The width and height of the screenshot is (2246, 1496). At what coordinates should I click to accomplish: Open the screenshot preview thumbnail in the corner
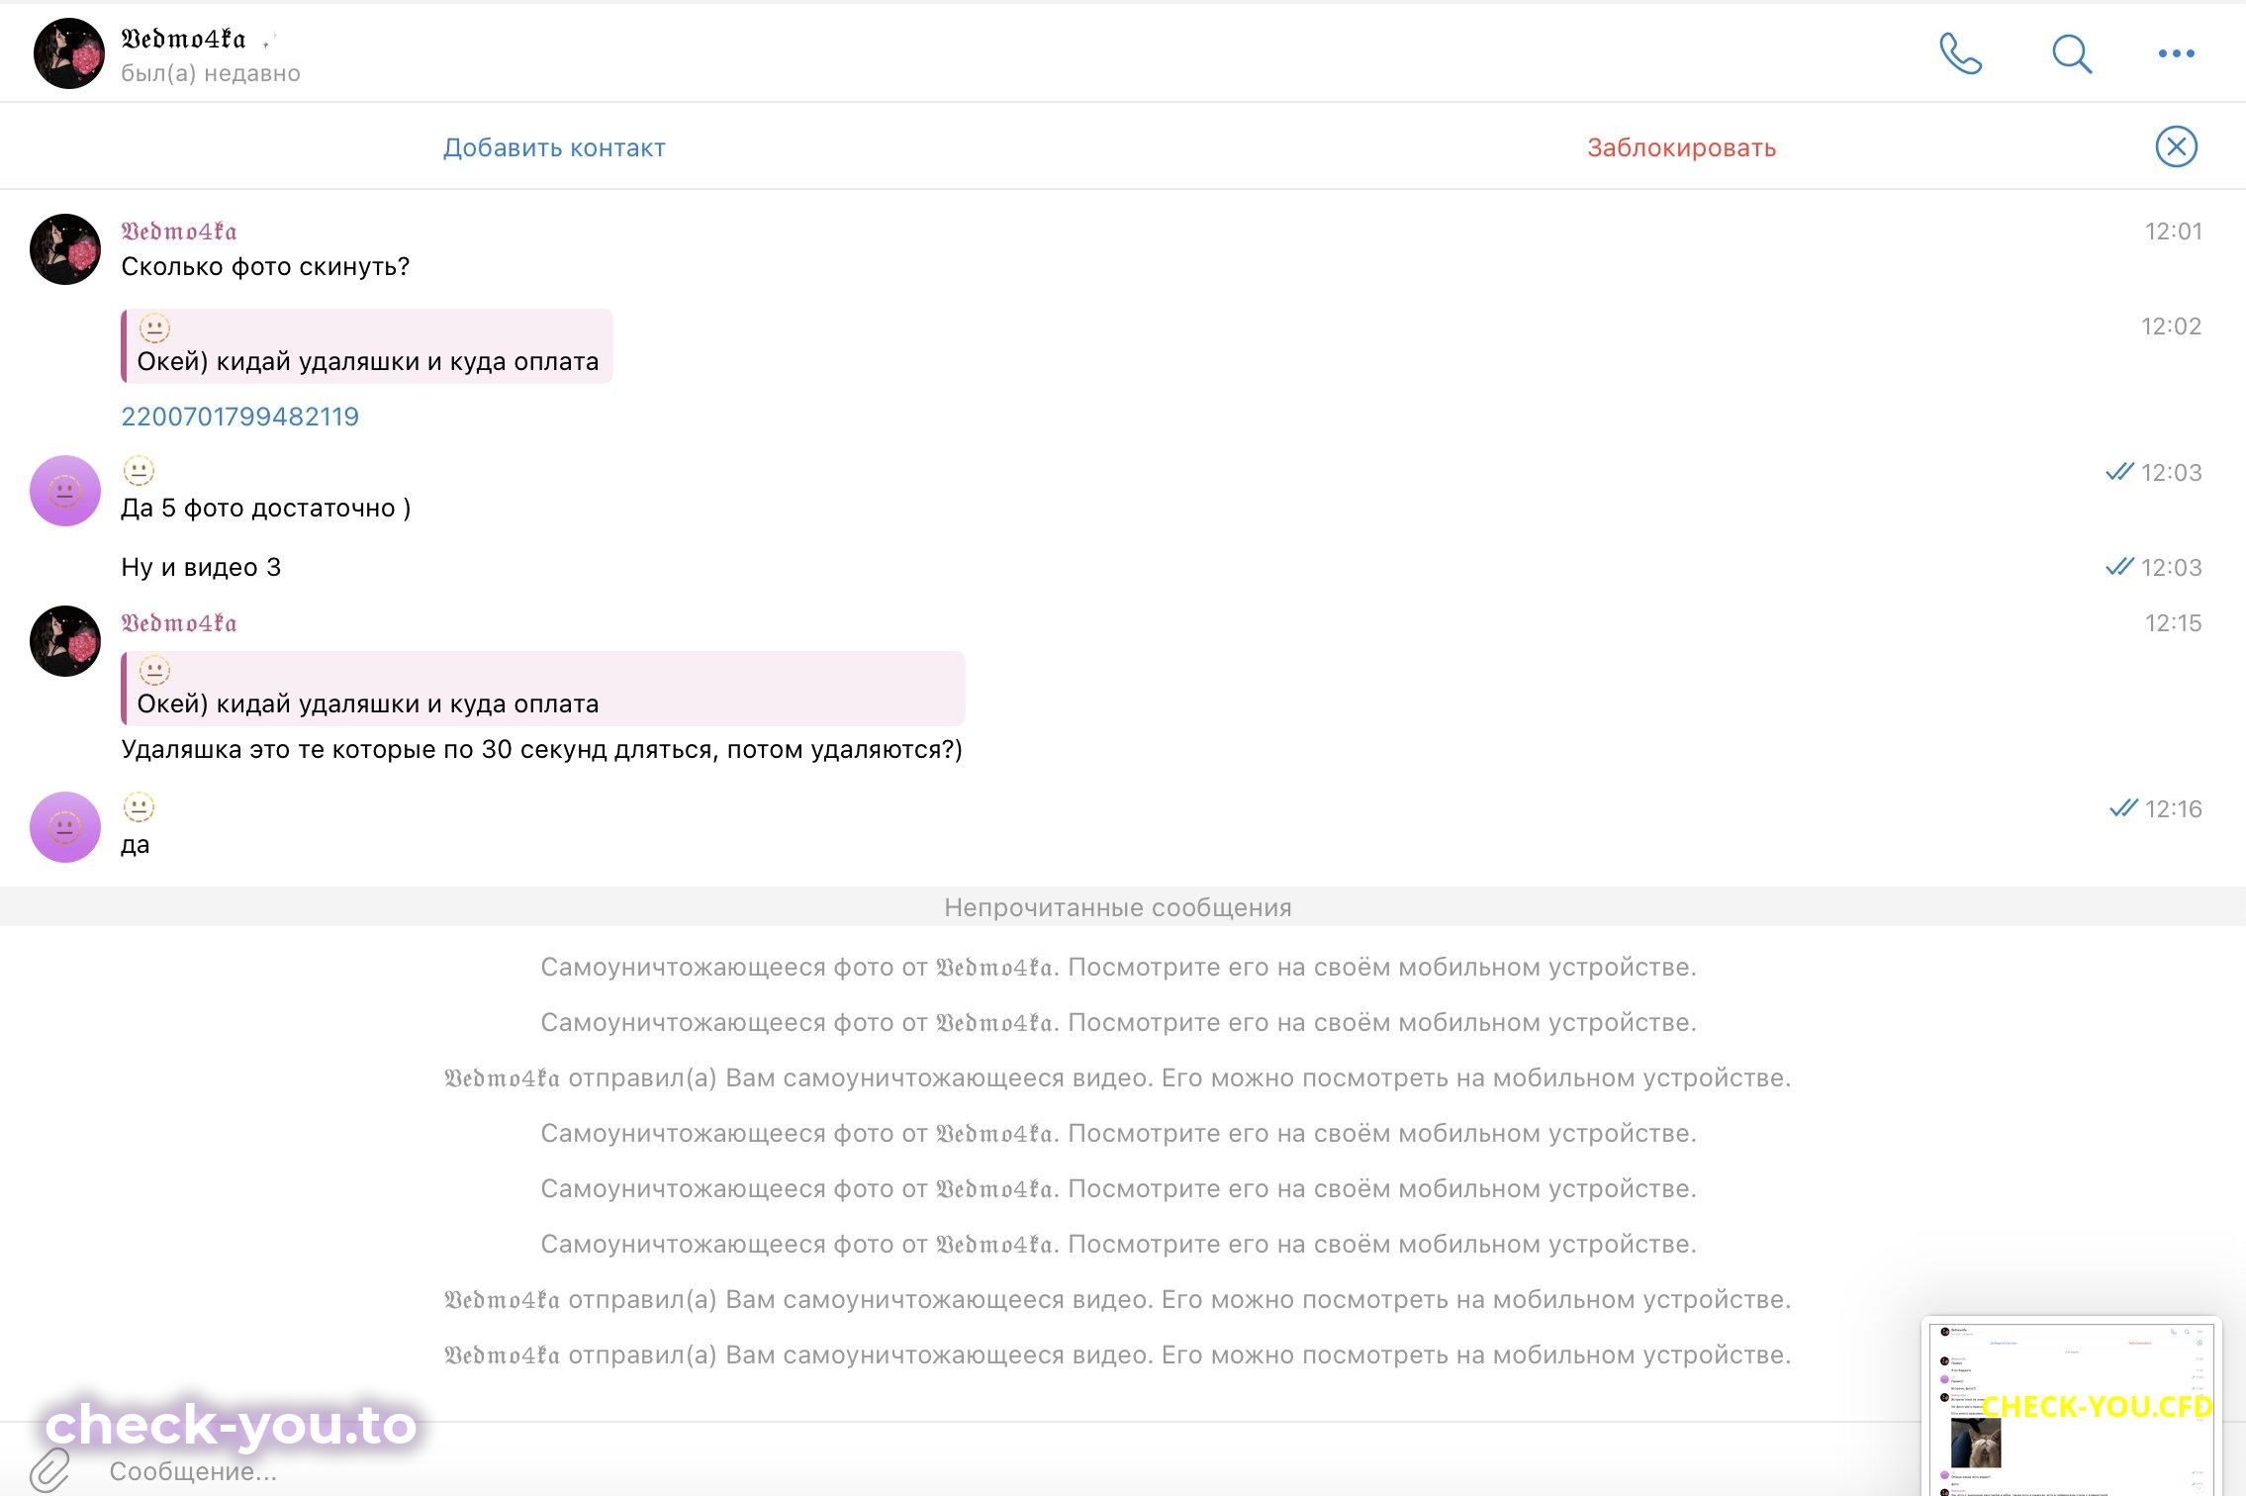tap(2071, 1407)
